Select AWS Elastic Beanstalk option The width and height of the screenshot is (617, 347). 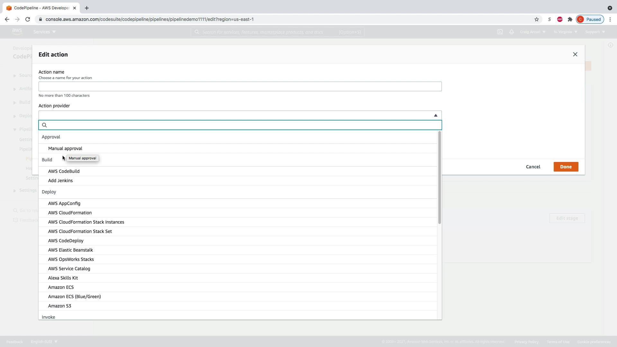(70, 250)
